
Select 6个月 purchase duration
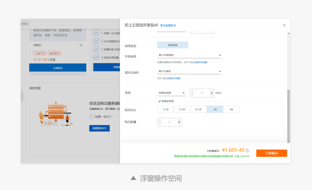(198, 109)
